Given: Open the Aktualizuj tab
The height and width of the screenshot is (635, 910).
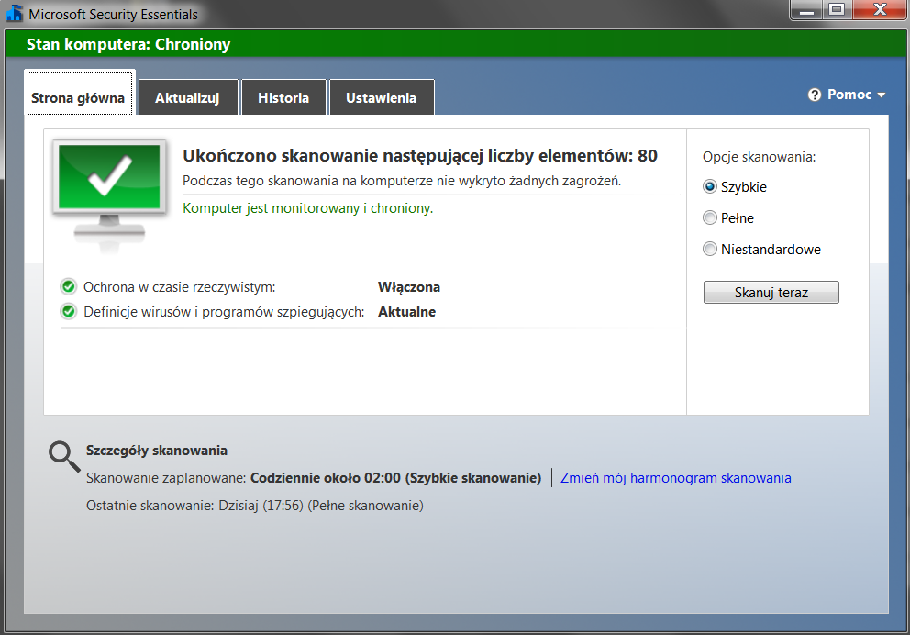Looking at the screenshot, I should click(188, 97).
